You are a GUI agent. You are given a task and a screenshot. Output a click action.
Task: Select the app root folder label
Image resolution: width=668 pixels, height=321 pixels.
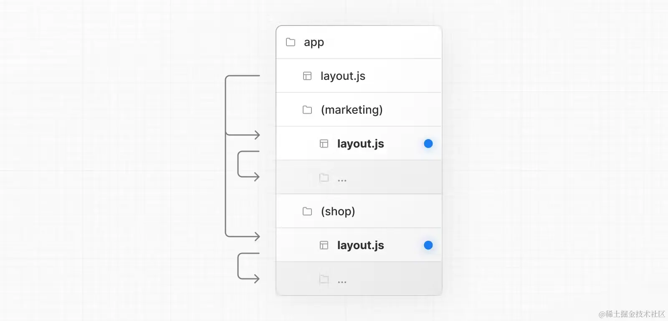(314, 43)
